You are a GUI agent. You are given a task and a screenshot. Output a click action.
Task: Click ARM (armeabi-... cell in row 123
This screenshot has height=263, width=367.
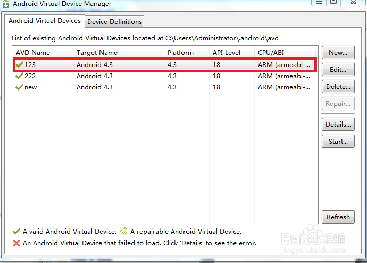(x=284, y=64)
